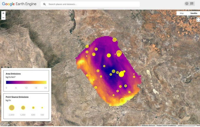200x127 pixels.
Task: Focus the search places and datasets field
Action: [x=92, y=4]
